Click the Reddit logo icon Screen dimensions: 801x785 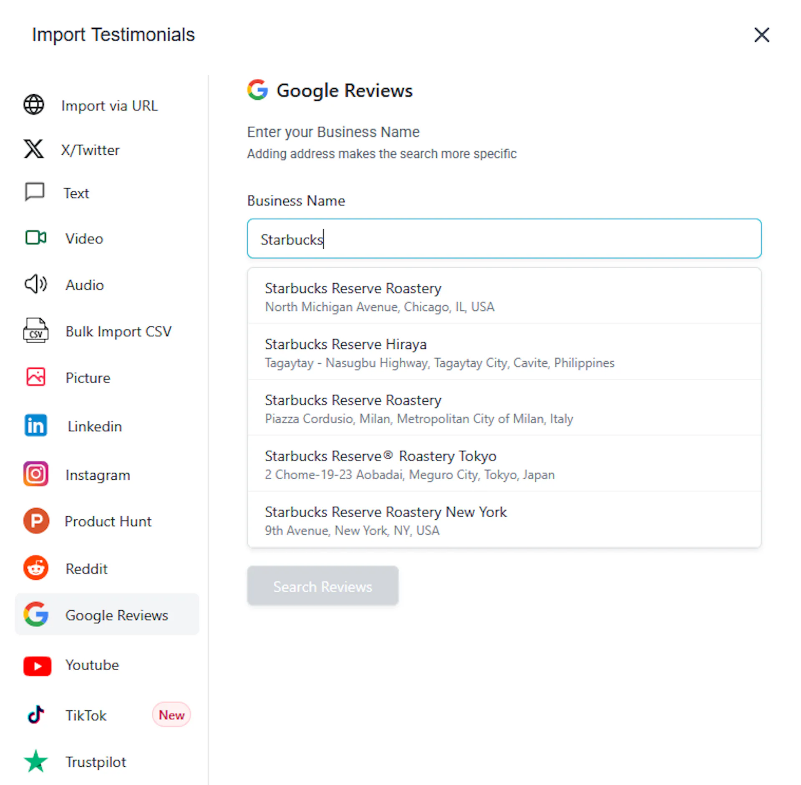[36, 568]
